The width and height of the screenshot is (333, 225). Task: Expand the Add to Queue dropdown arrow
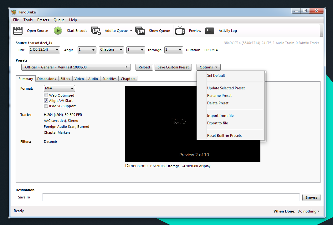131,31
